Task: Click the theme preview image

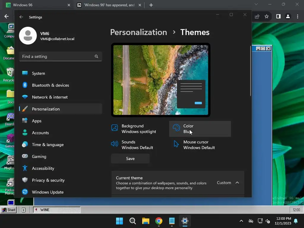Action: (x=161, y=80)
